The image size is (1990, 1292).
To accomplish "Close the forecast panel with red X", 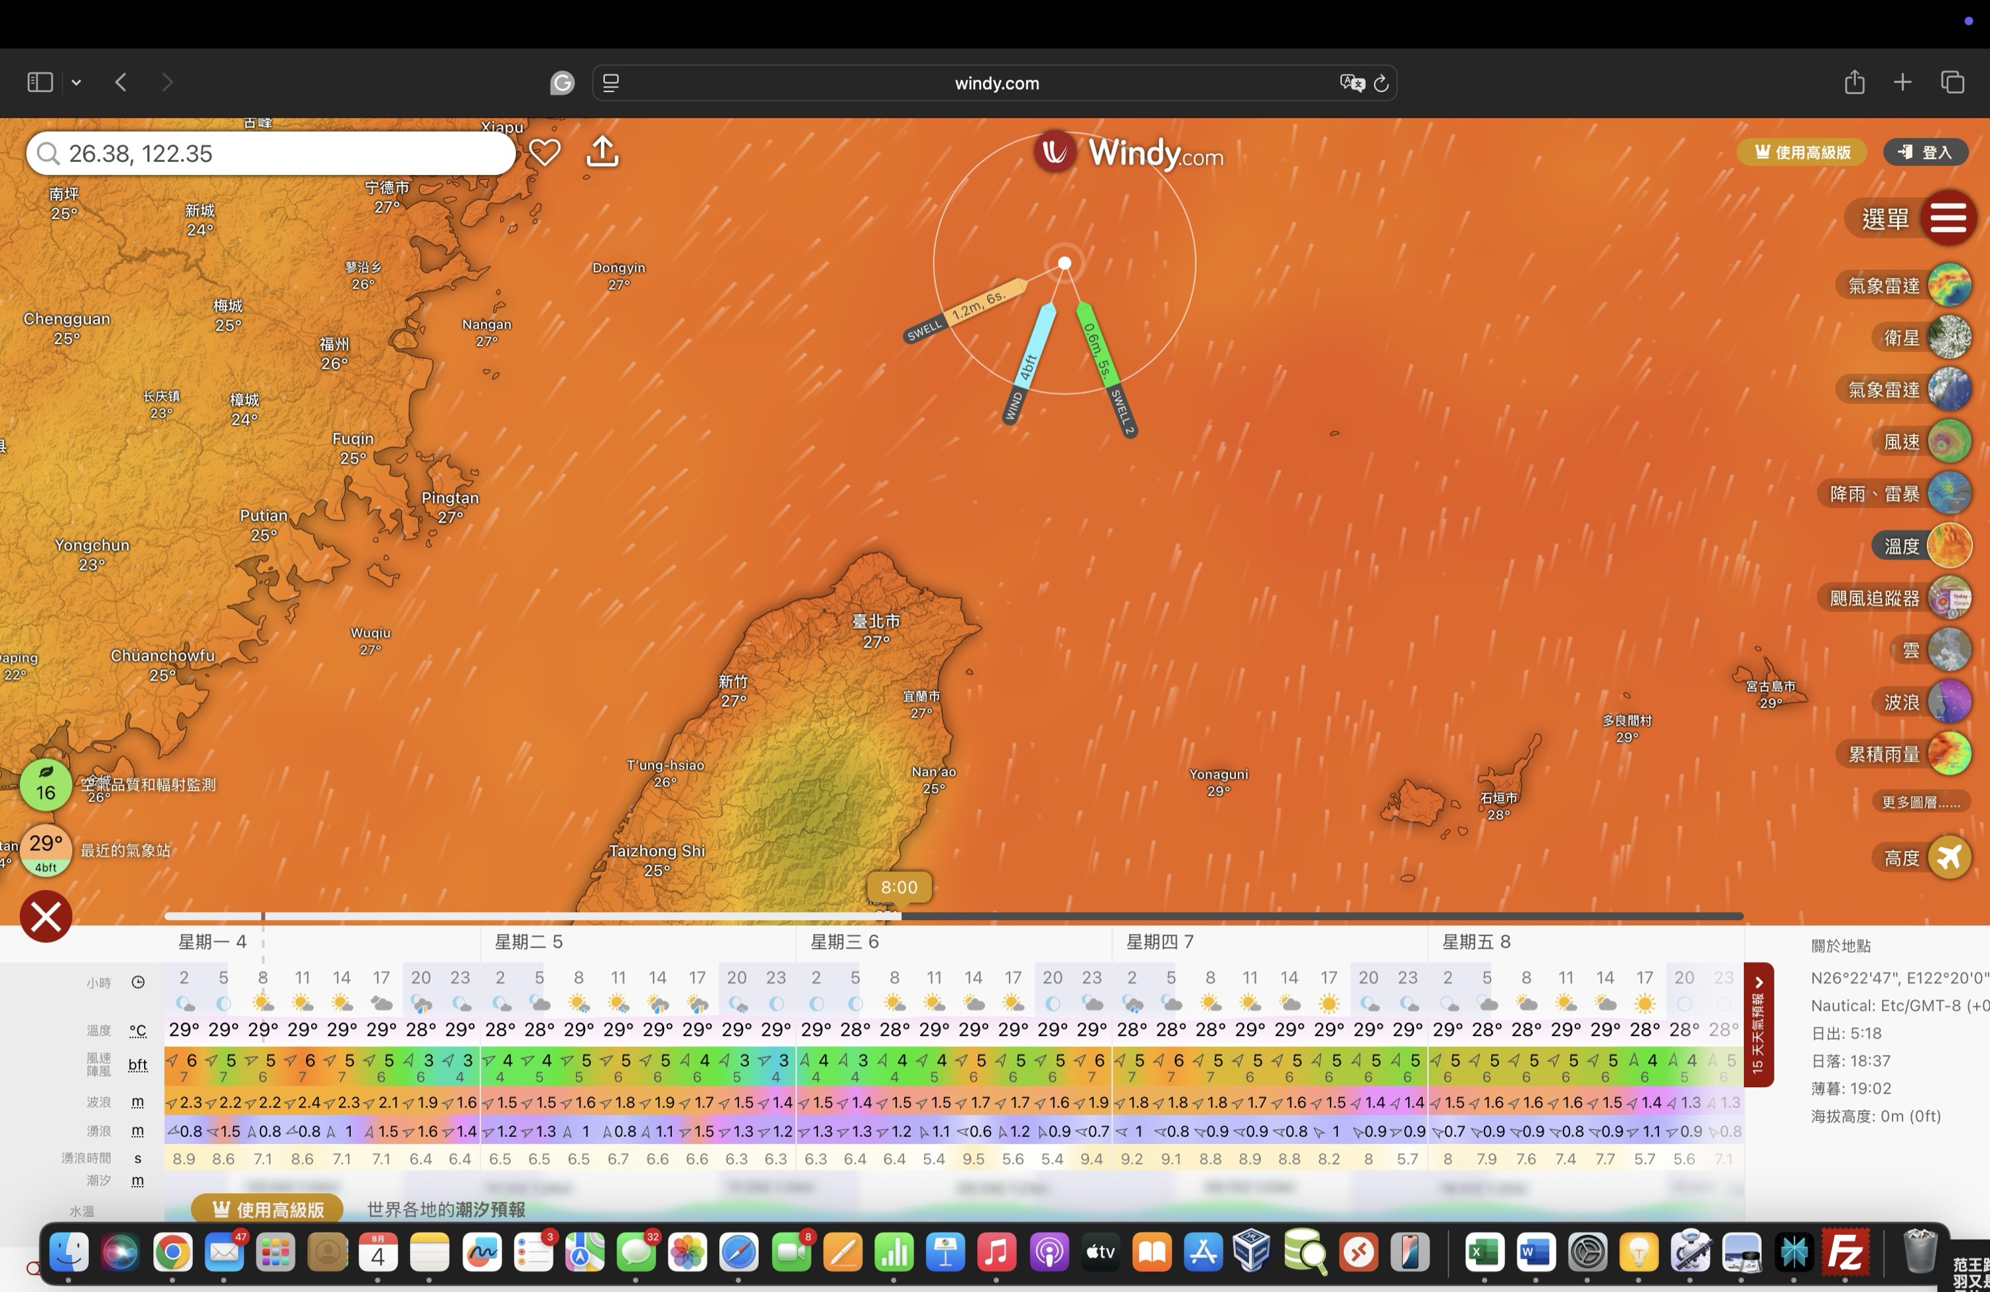I will coord(46,917).
